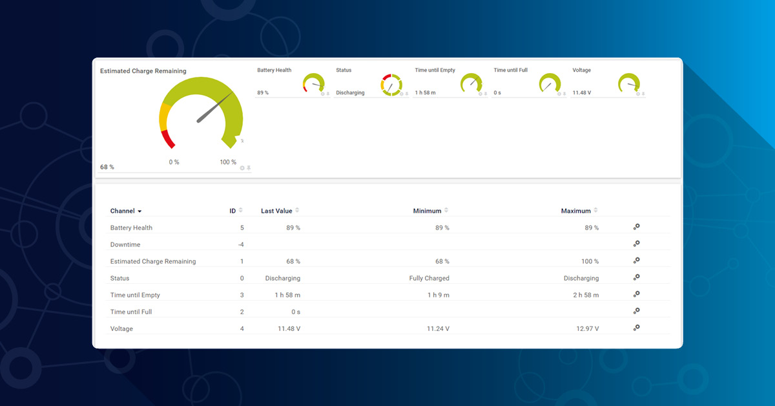Open gear settings under large Estimated Charge gauge
The width and height of the screenshot is (775, 406).
click(242, 168)
